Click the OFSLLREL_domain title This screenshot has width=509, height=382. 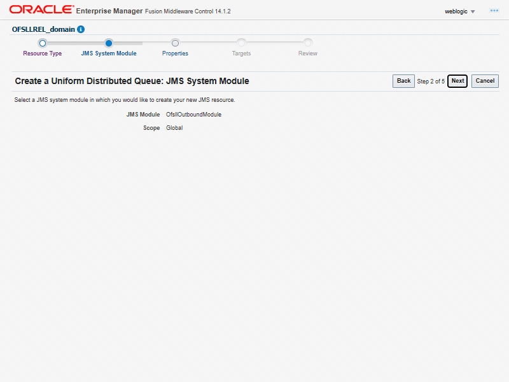[x=43, y=29]
